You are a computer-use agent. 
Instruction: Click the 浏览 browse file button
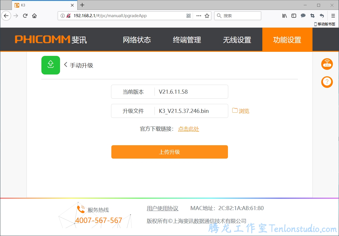tap(241, 111)
